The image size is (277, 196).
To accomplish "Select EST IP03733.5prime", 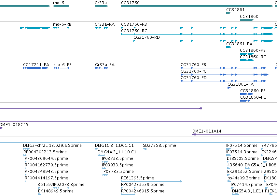I will click(105, 162).
